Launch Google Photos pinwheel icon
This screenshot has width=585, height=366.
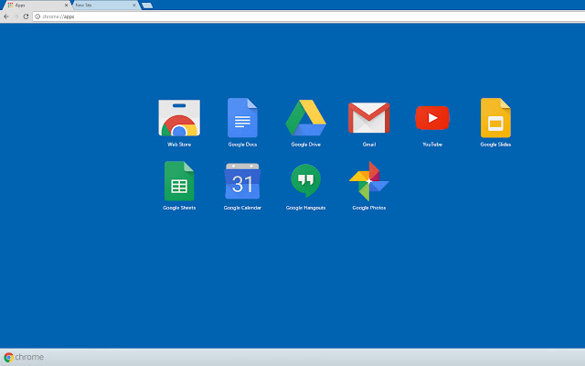point(369,181)
